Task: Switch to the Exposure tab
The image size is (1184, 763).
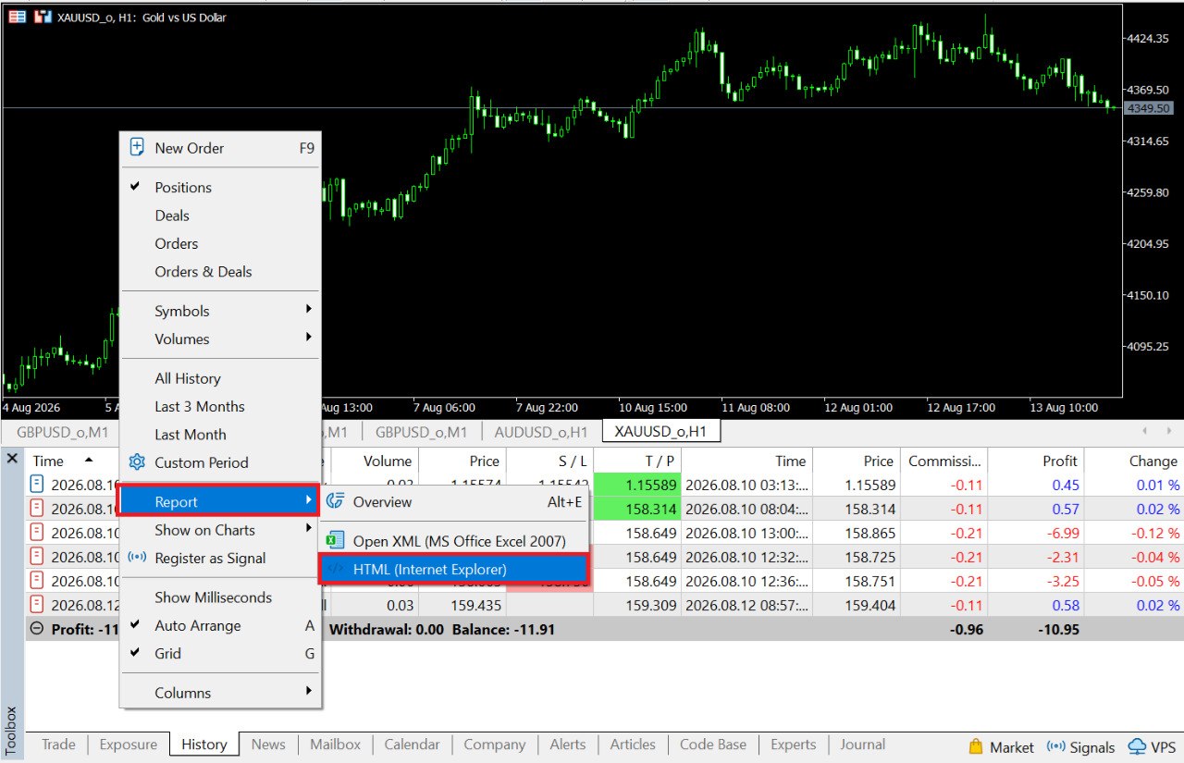Action: (129, 745)
